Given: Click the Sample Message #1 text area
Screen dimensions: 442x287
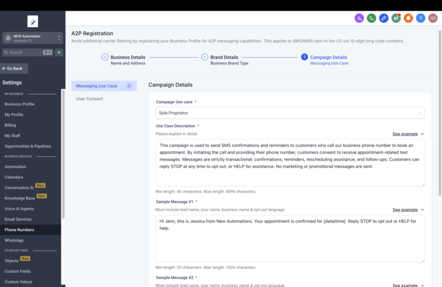Looking at the screenshot, I should click(x=290, y=239).
